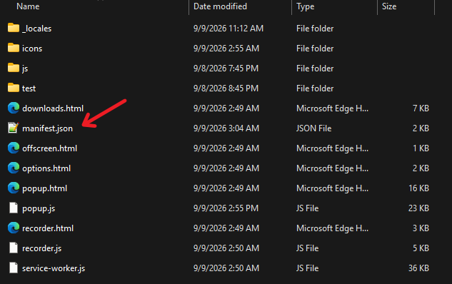This screenshot has width=452, height=284.
Task: Select the service-worker.js file name
Action: pos(54,268)
